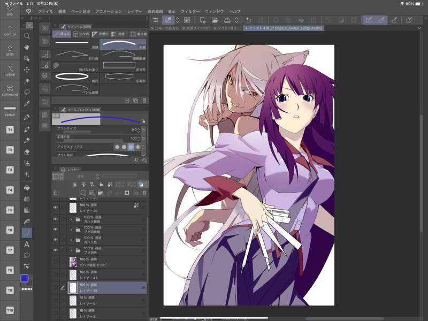Viewport: 428px width, 321px height.
Task: Open sub tool detail wrench icon
Action: tap(144, 160)
